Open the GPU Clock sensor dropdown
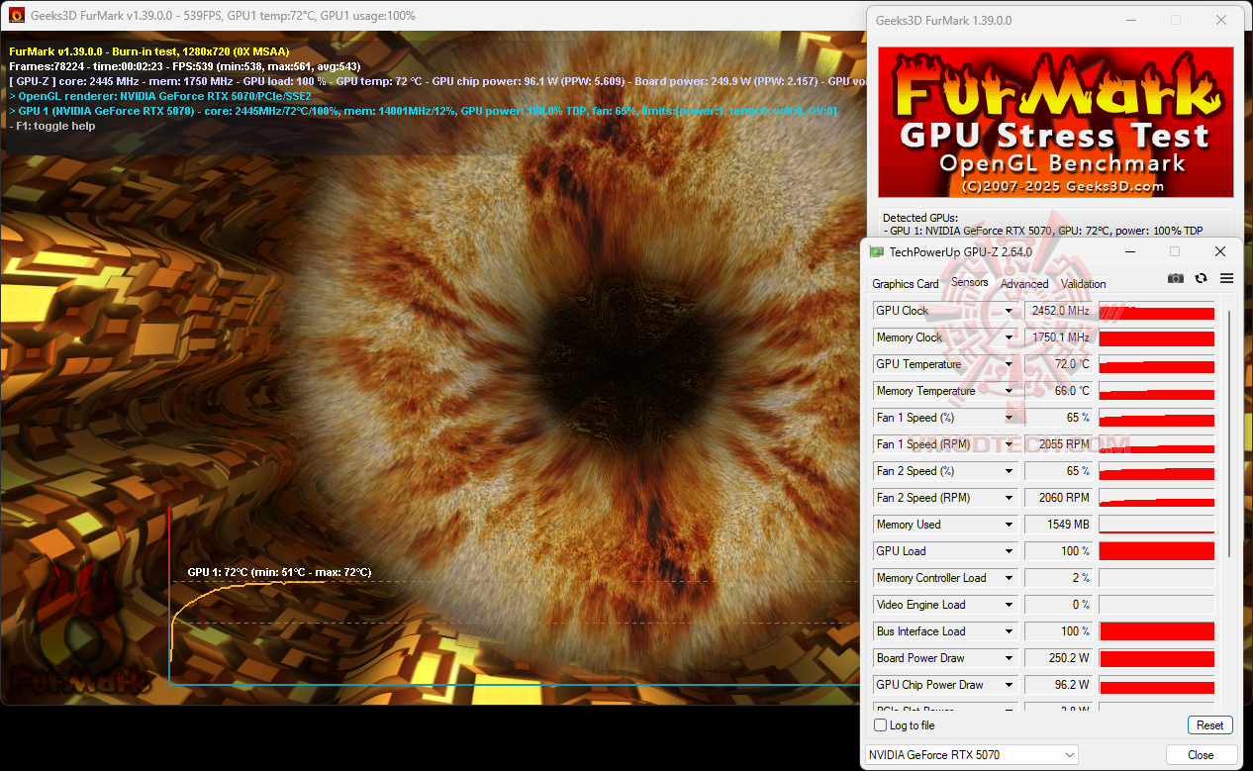Viewport: 1253px width, 771px height. (x=1009, y=311)
